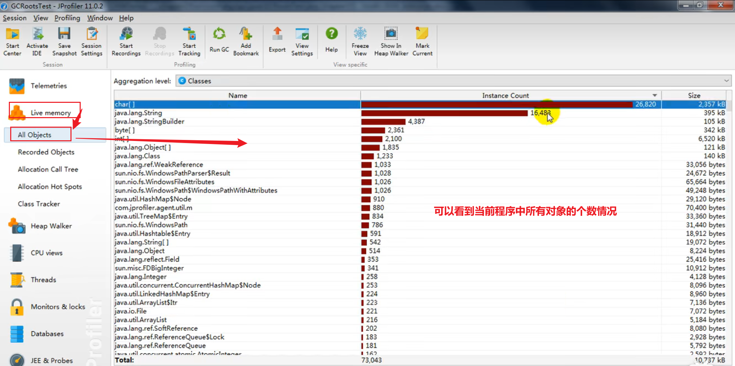Click the Add Bookmark icon
This screenshot has width=735, height=366.
pyautogui.click(x=246, y=34)
